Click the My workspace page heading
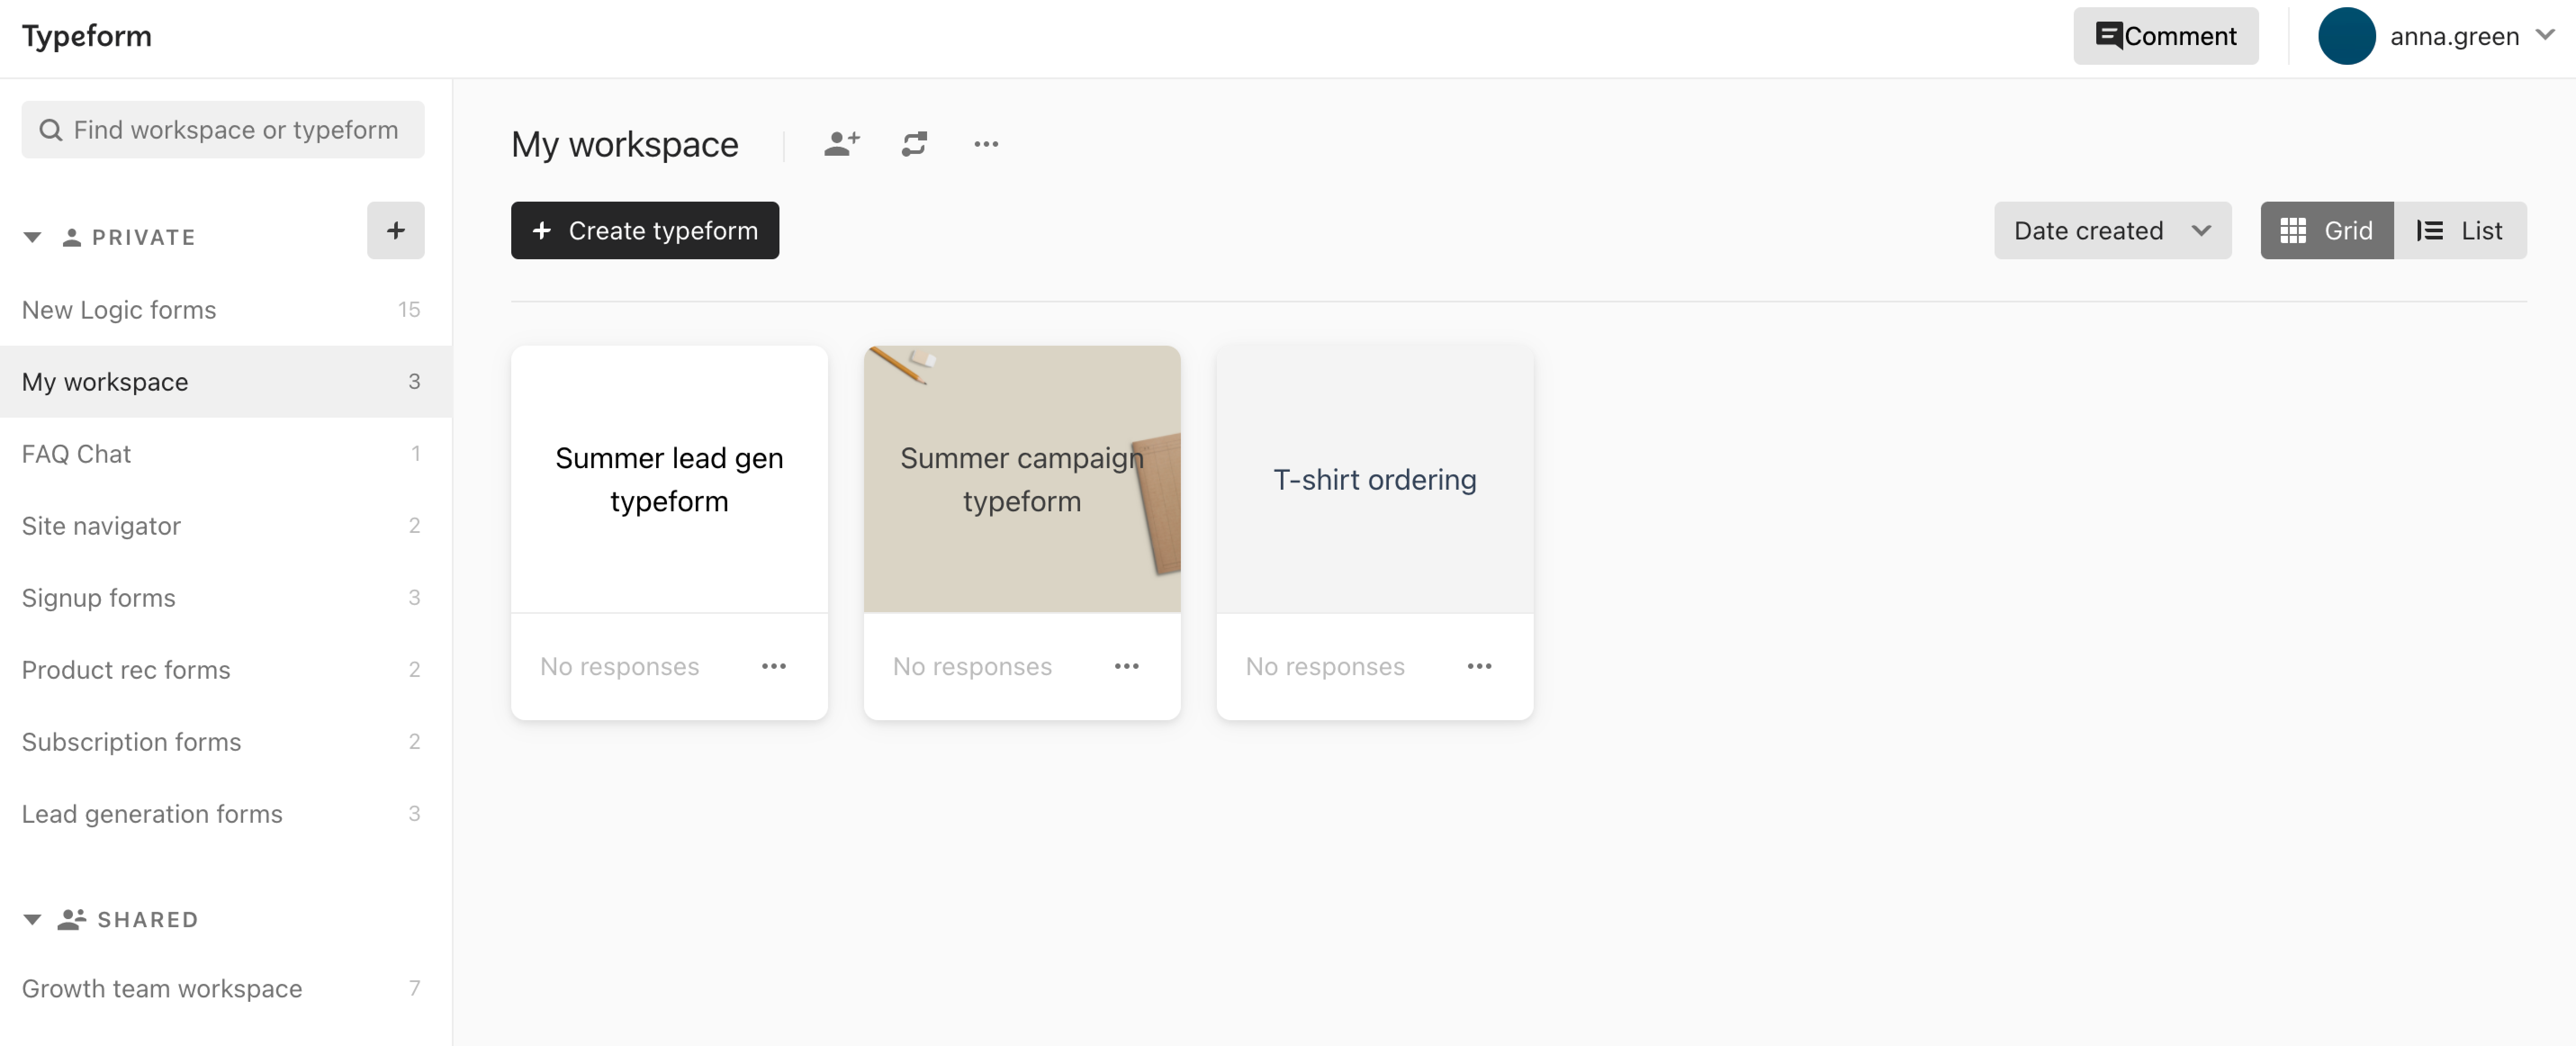 (x=625, y=145)
